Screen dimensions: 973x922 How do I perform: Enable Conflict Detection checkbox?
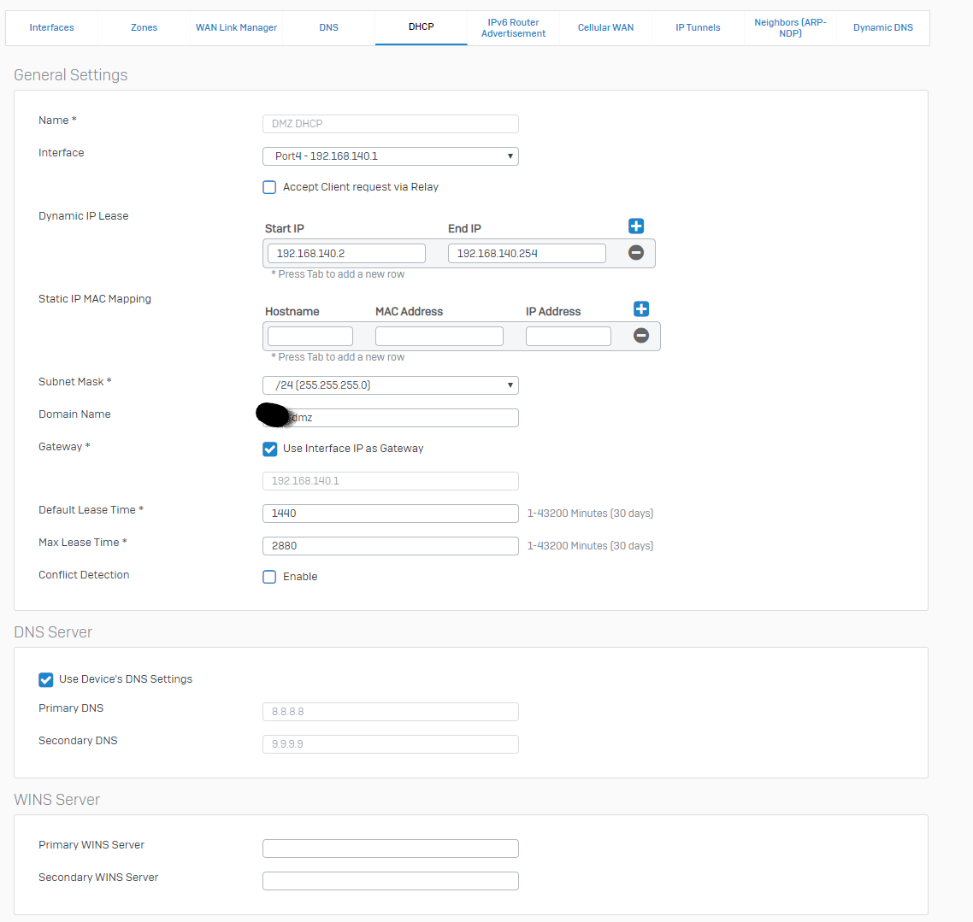click(x=269, y=577)
